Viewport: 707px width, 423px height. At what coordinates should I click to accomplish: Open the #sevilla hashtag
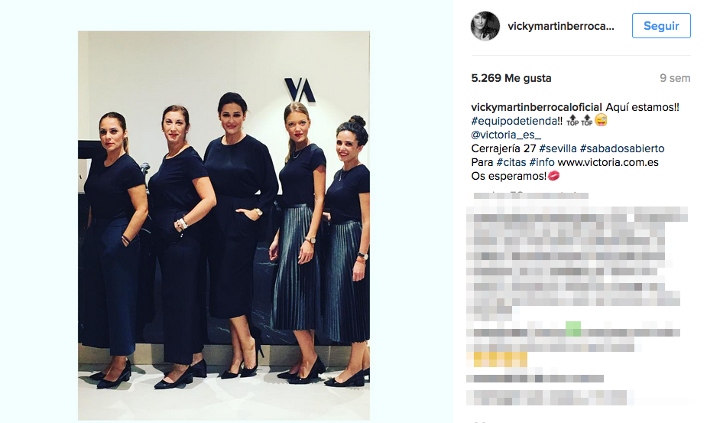558,148
